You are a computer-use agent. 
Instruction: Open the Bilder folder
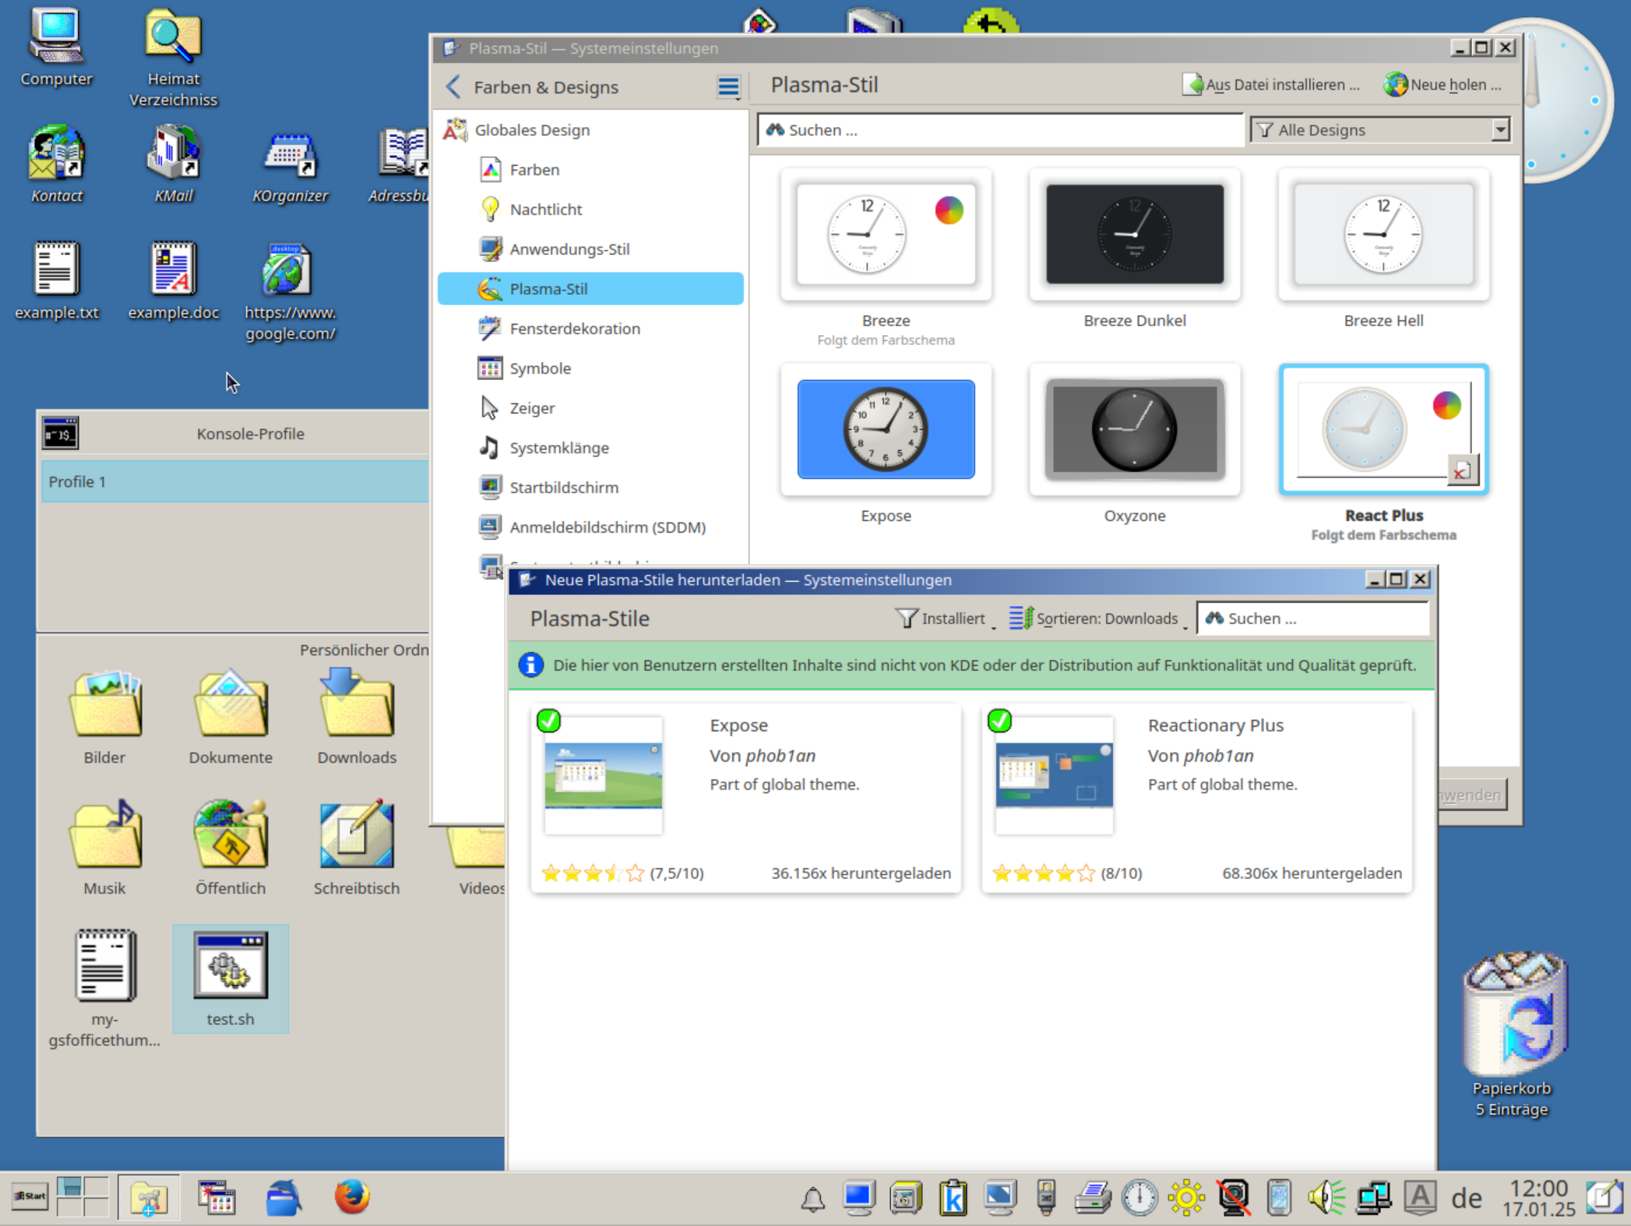click(x=104, y=717)
